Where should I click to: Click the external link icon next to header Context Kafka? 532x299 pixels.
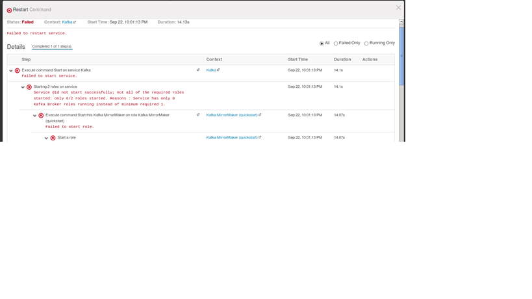(75, 22)
